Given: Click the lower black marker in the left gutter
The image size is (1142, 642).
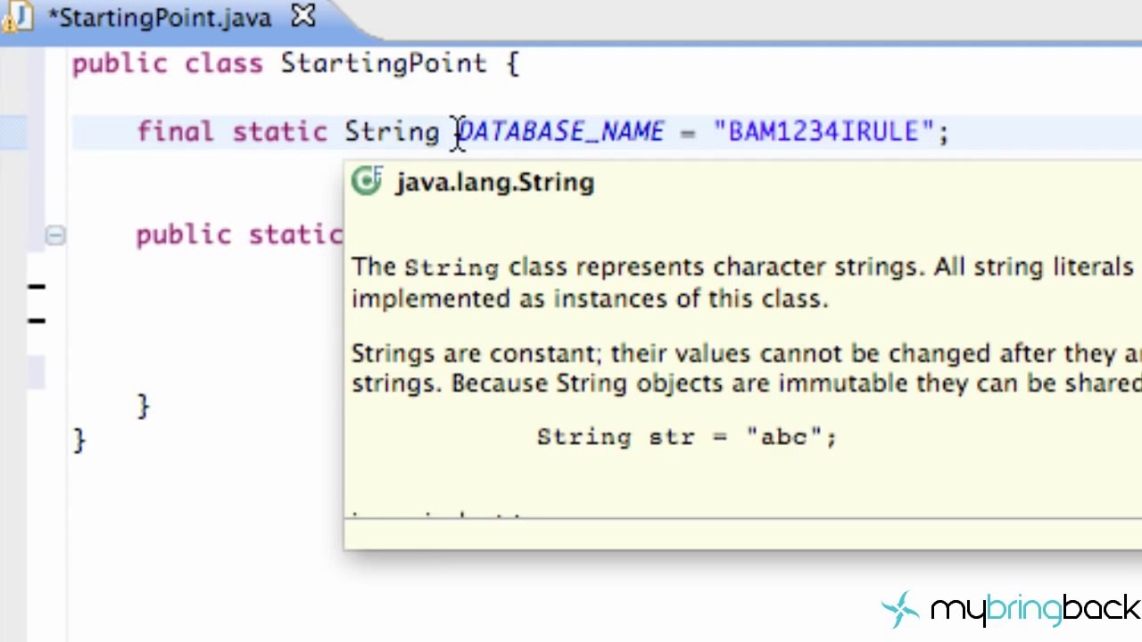Looking at the screenshot, I should tap(36, 320).
